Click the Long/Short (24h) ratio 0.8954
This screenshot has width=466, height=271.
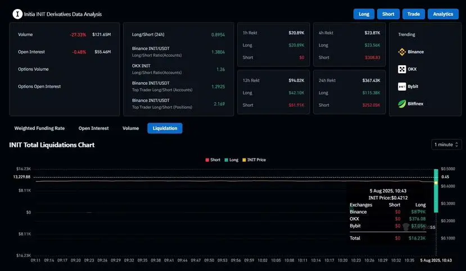218,35
